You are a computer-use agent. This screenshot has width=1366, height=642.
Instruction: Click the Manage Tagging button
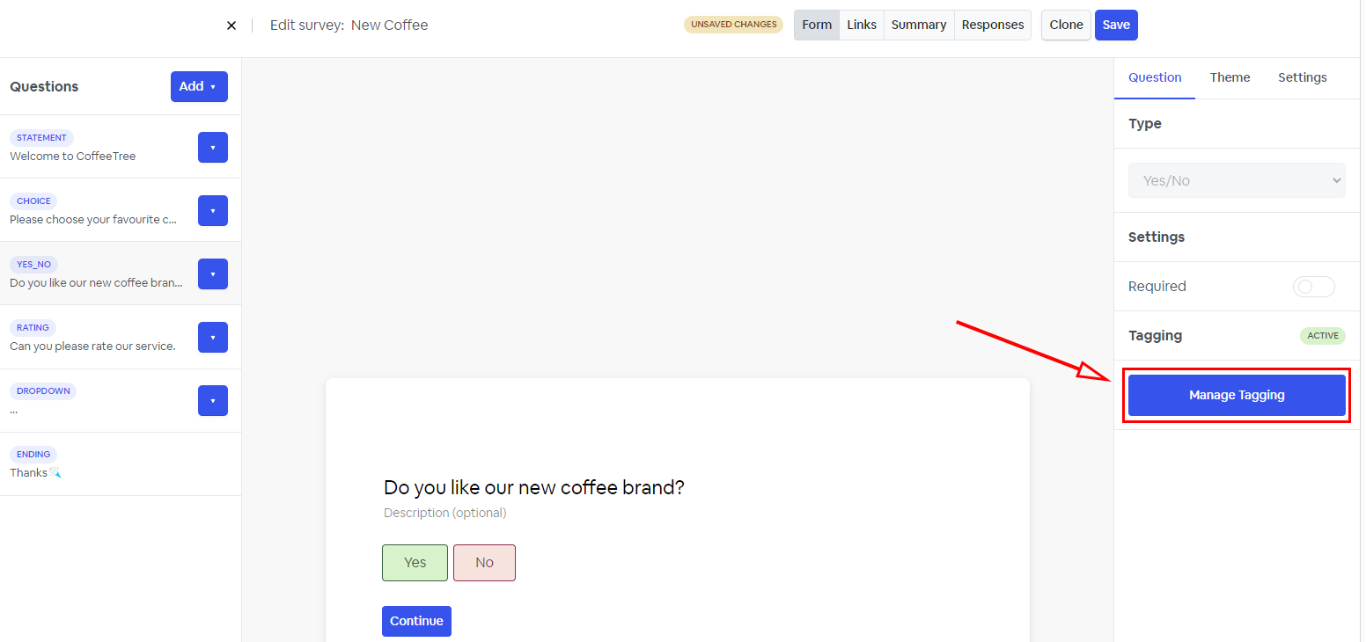1237,395
